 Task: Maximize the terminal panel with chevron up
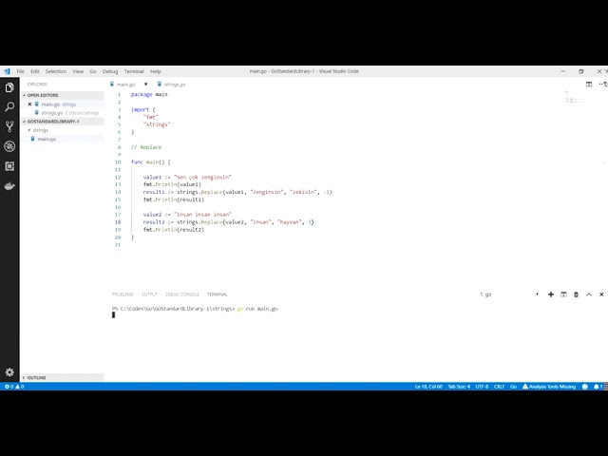(x=589, y=294)
